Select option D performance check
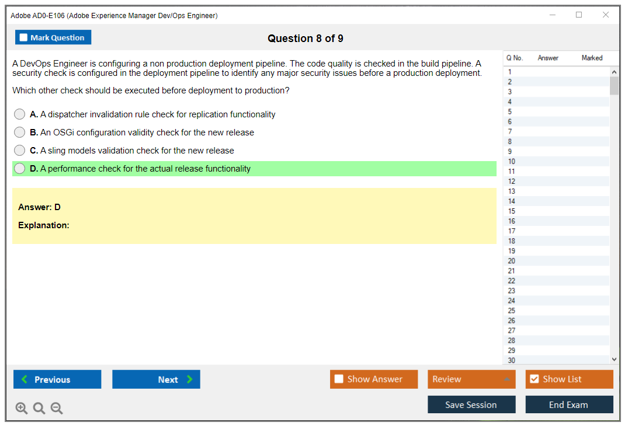 point(20,169)
